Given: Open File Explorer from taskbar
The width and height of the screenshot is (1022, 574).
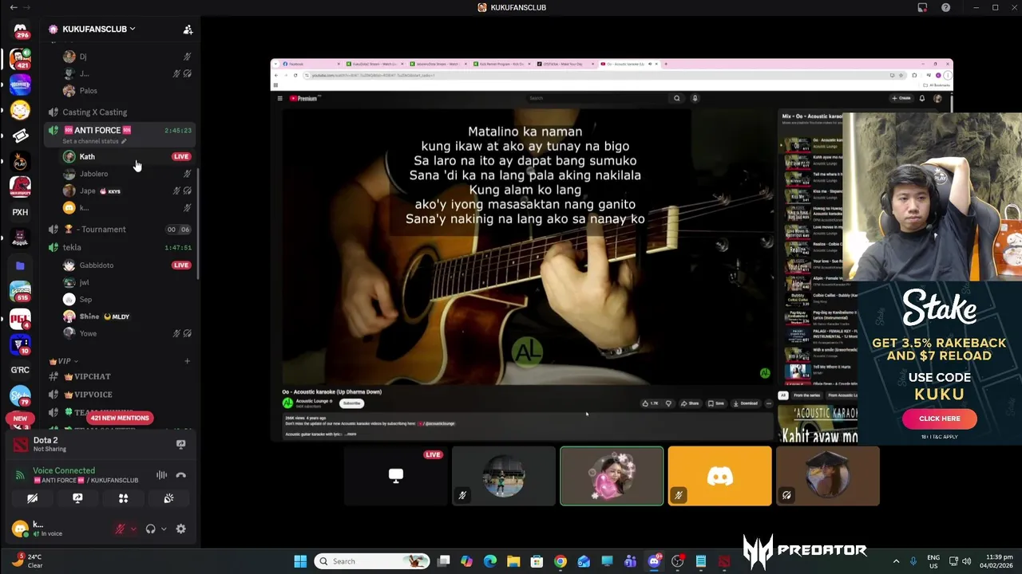Looking at the screenshot, I should pyautogui.click(x=513, y=561).
